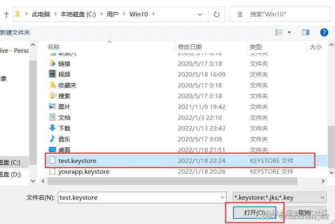Click date 2021/11/9 19:42 of 图片

click(x=202, y=107)
